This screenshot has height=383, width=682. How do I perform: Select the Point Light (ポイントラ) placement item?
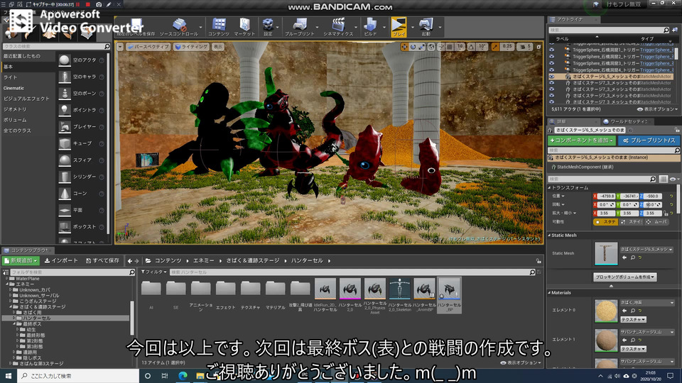pyautogui.click(x=81, y=111)
